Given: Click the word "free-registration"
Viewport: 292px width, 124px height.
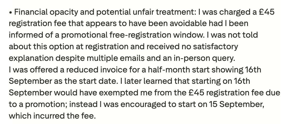Looking at the screenshot, I should pyautogui.click(x=140, y=35).
